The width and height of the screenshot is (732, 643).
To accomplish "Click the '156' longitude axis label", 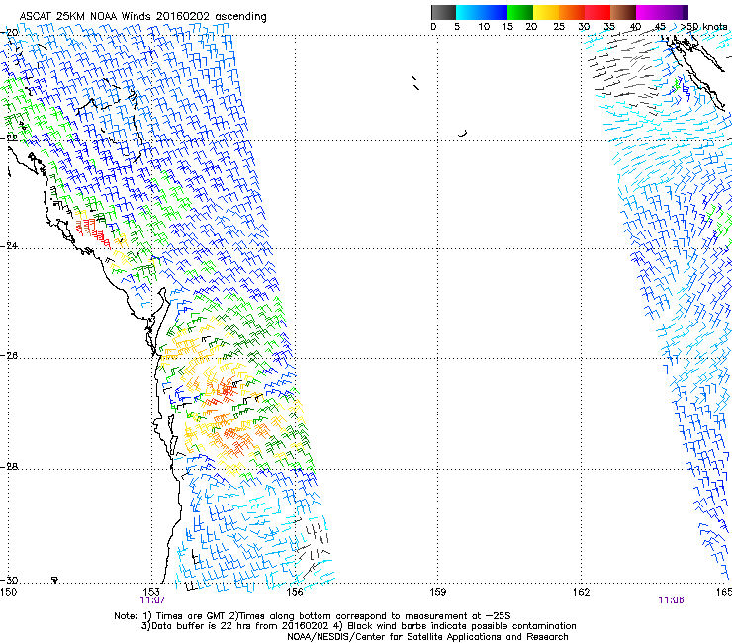I will click(x=295, y=592).
